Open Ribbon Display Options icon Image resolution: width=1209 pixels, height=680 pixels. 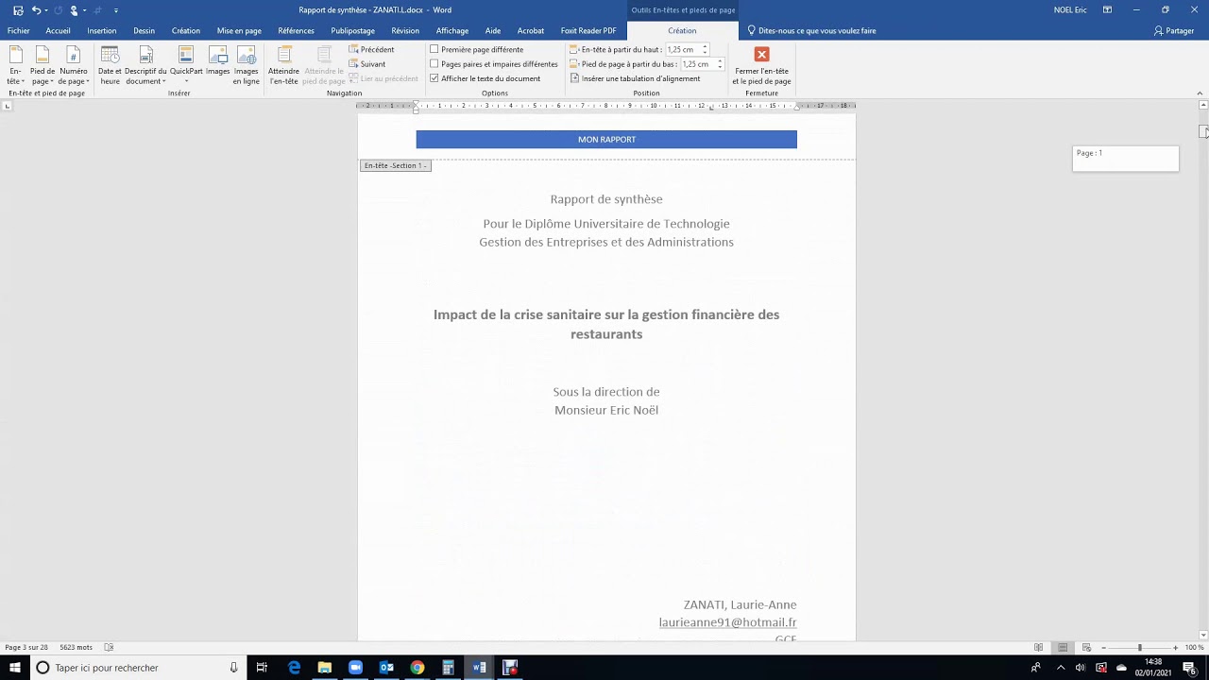(1107, 9)
